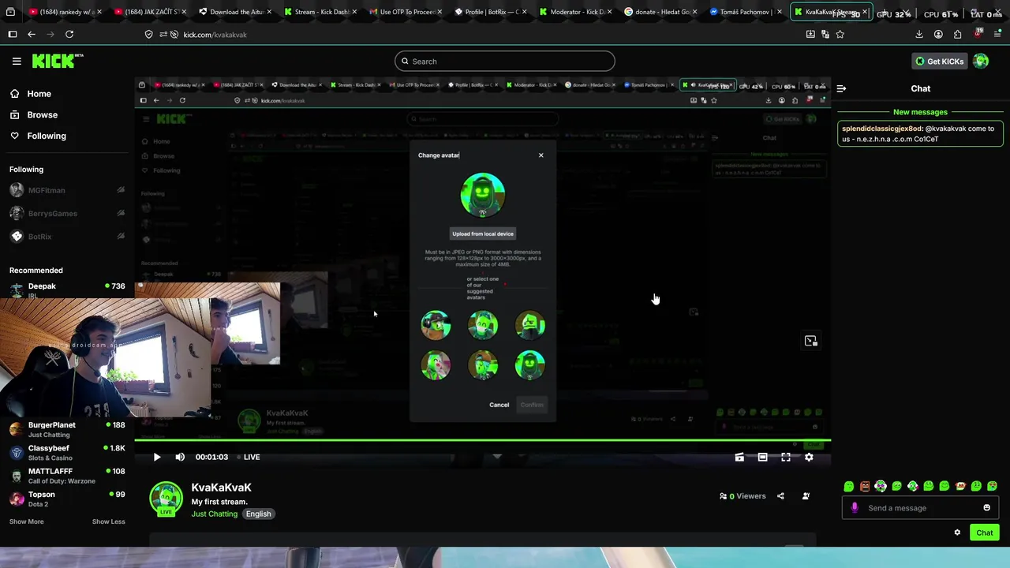
Task: Go back in the browser
Action: [x=32, y=34]
